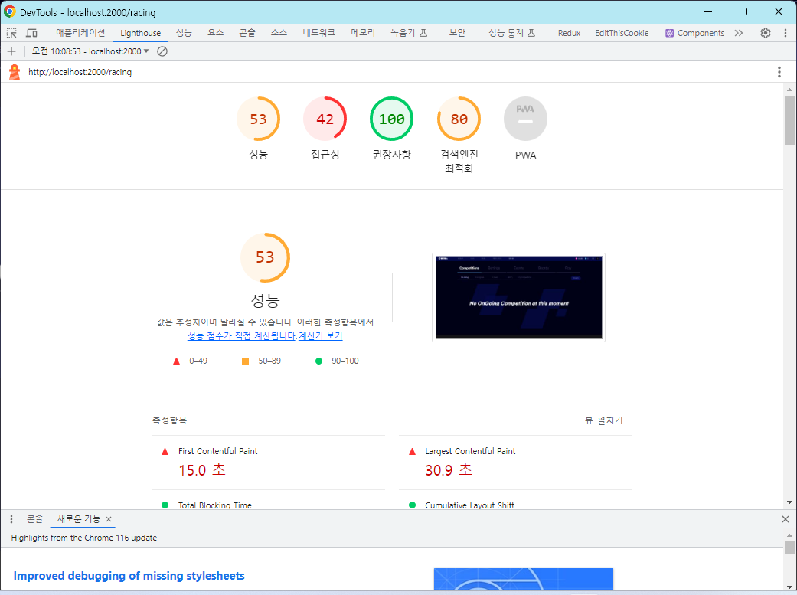
Task: Show more DevTools tabs via chevron
Action: point(739,33)
